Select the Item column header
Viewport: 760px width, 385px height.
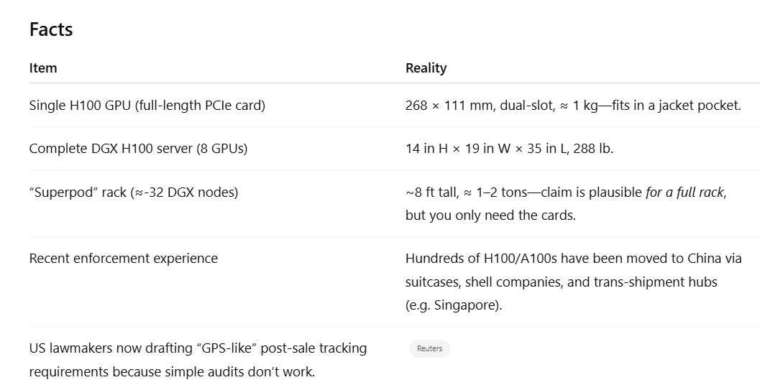(x=43, y=68)
